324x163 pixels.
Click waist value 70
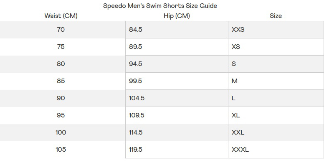pos(61,30)
